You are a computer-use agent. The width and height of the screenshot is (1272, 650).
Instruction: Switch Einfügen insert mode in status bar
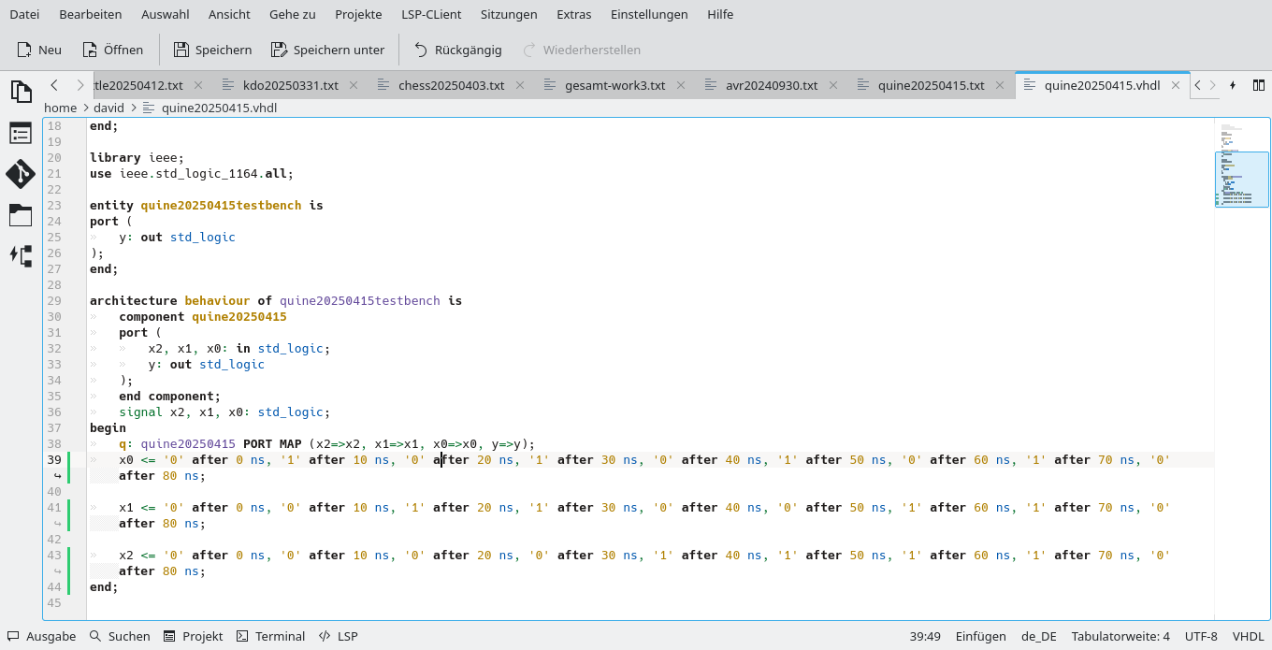[x=980, y=636]
